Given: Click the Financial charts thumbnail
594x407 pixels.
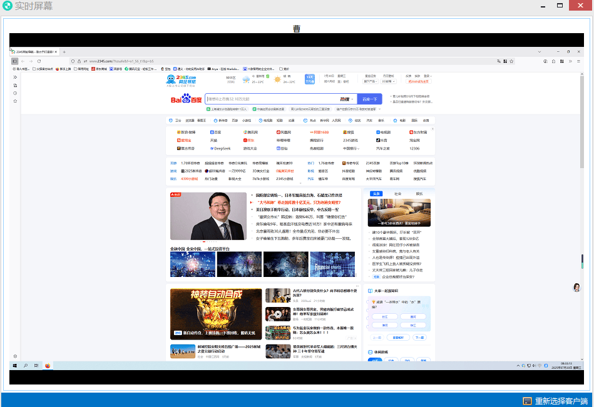Looking at the screenshot, I should (332, 264).
